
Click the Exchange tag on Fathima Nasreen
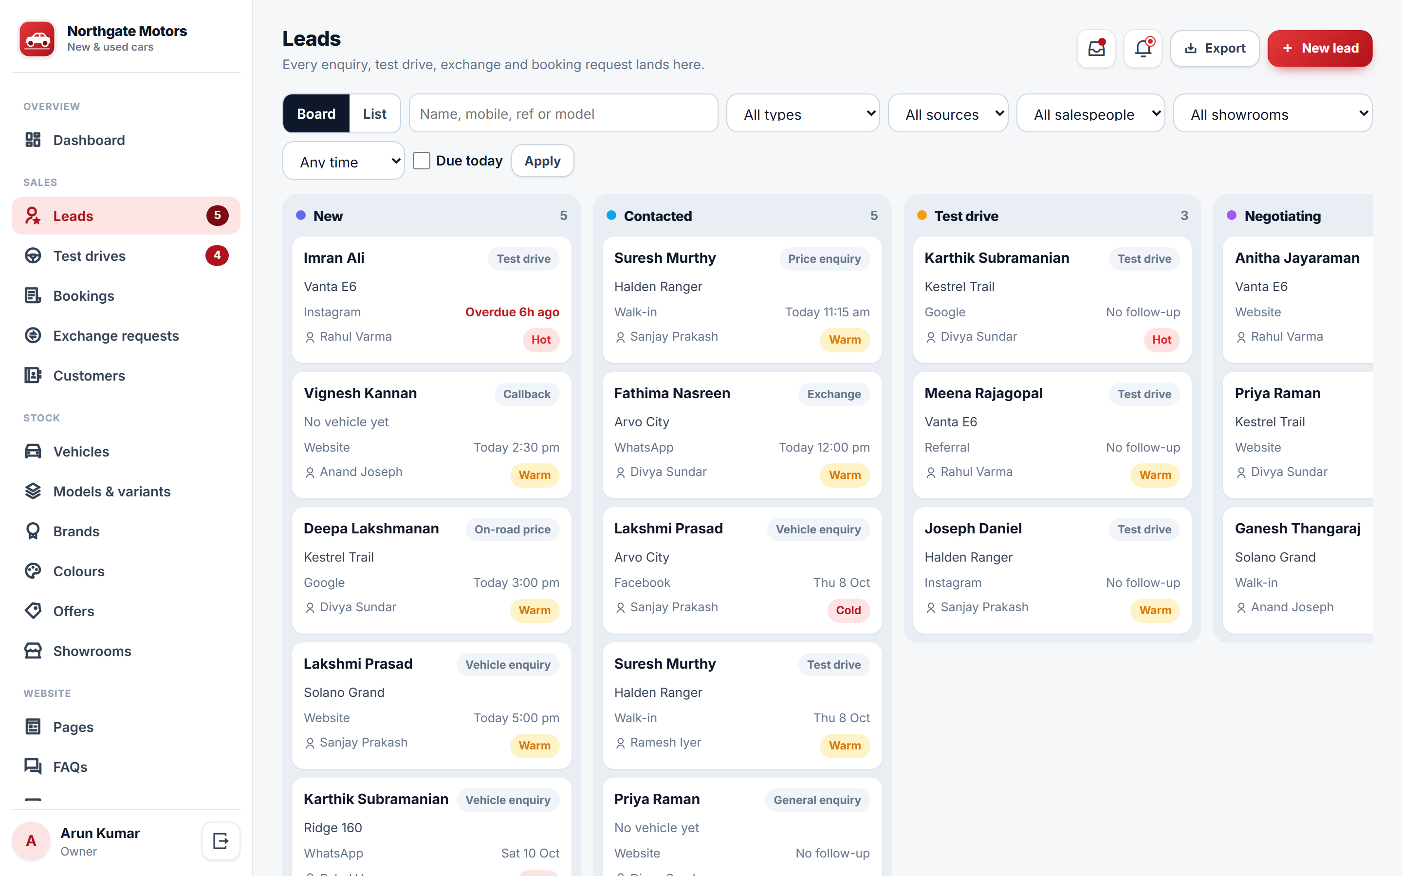click(x=834, y=394)
